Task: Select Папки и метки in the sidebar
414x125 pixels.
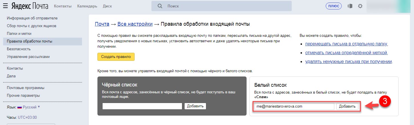Action: [19, 33]
